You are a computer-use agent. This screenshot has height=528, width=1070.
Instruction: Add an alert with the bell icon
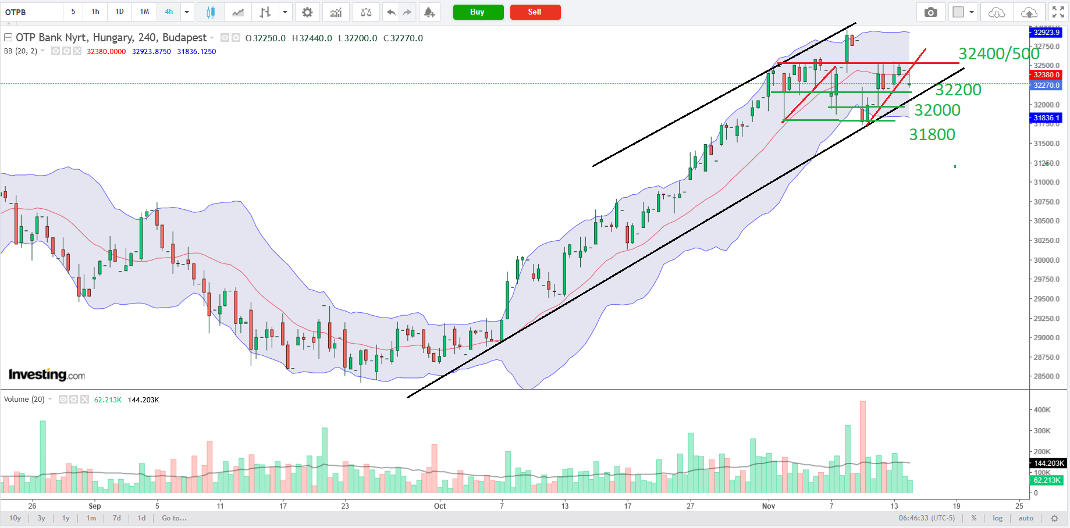429,12
